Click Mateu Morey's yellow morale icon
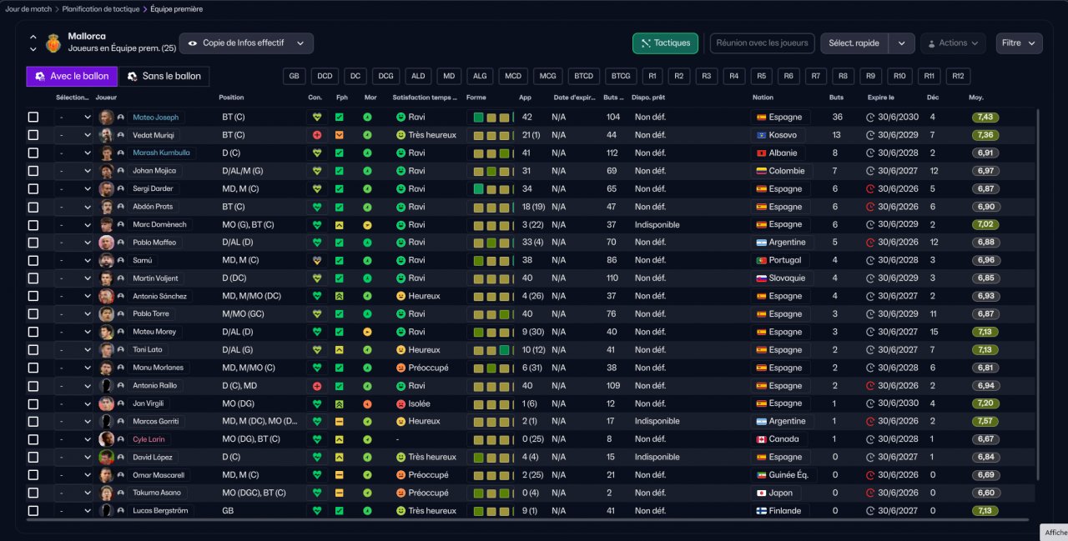This screenshot has height=541, width=1068. [368, 332]
